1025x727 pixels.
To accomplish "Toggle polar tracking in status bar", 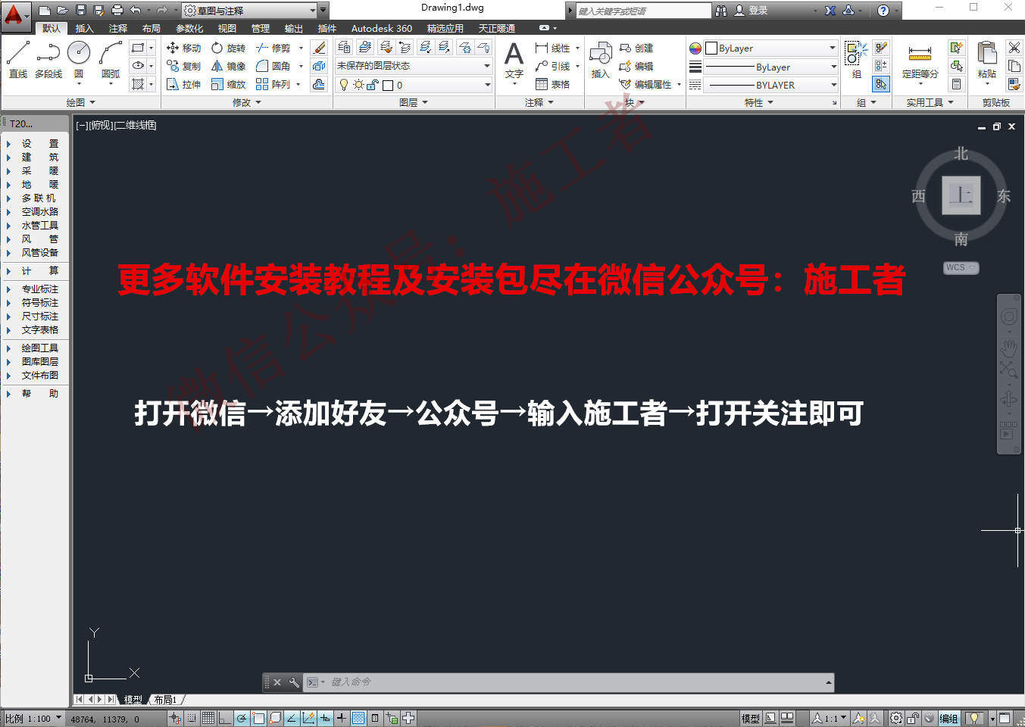I will (241, 718).
